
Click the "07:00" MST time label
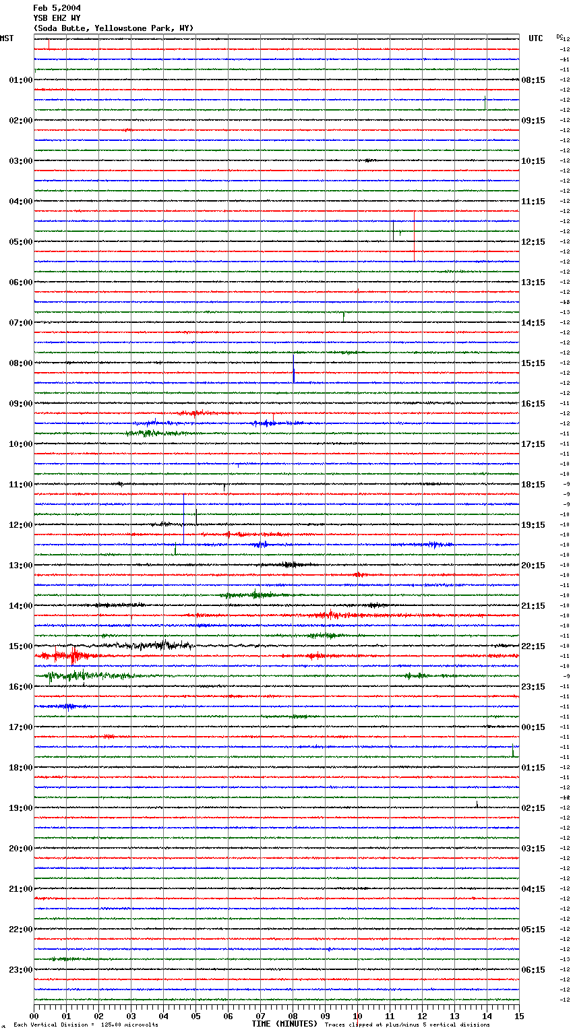point(20,323)
